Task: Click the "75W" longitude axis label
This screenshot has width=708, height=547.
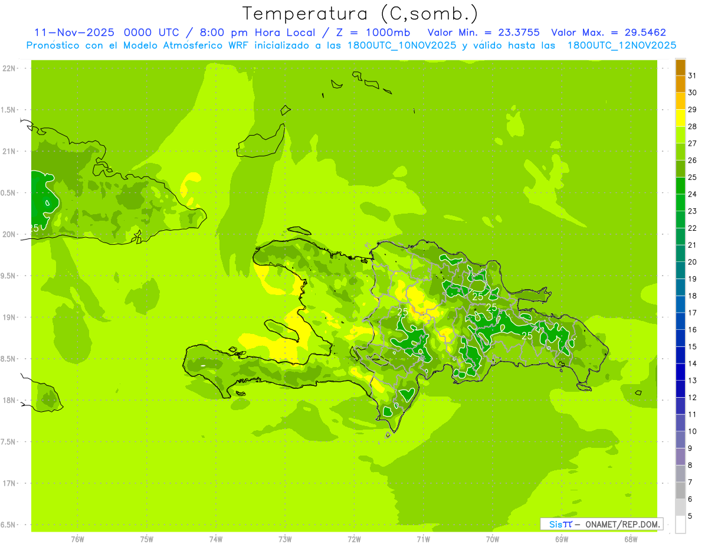Action: point(147,539)
